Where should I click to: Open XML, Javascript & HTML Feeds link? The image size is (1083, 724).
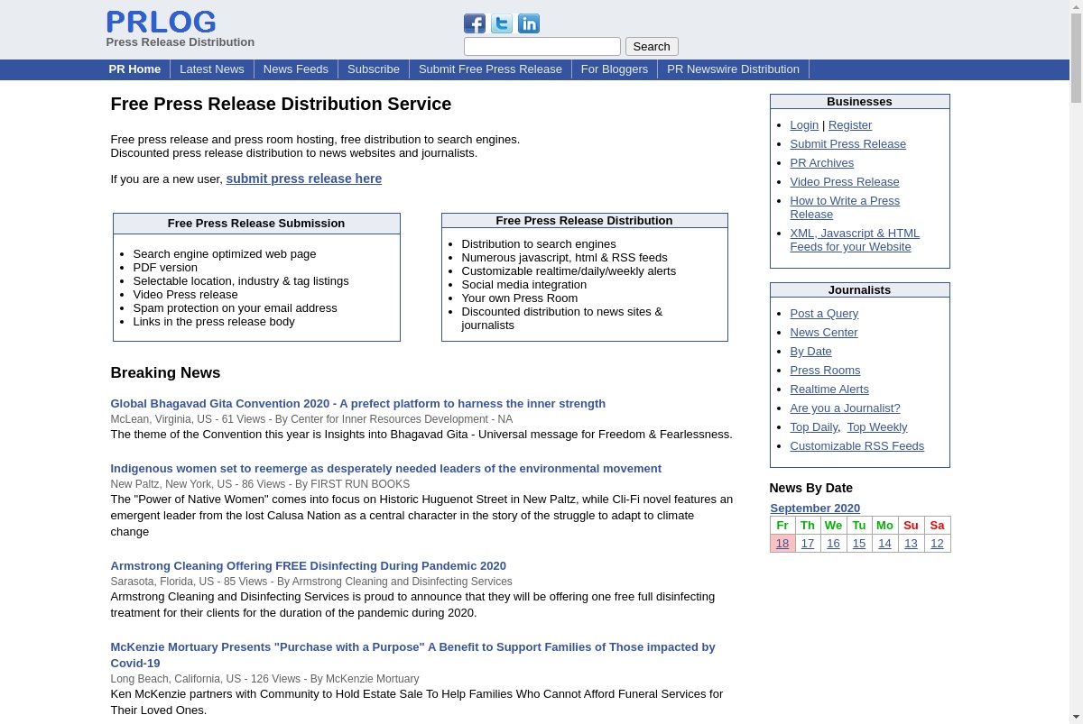point(855,240)
